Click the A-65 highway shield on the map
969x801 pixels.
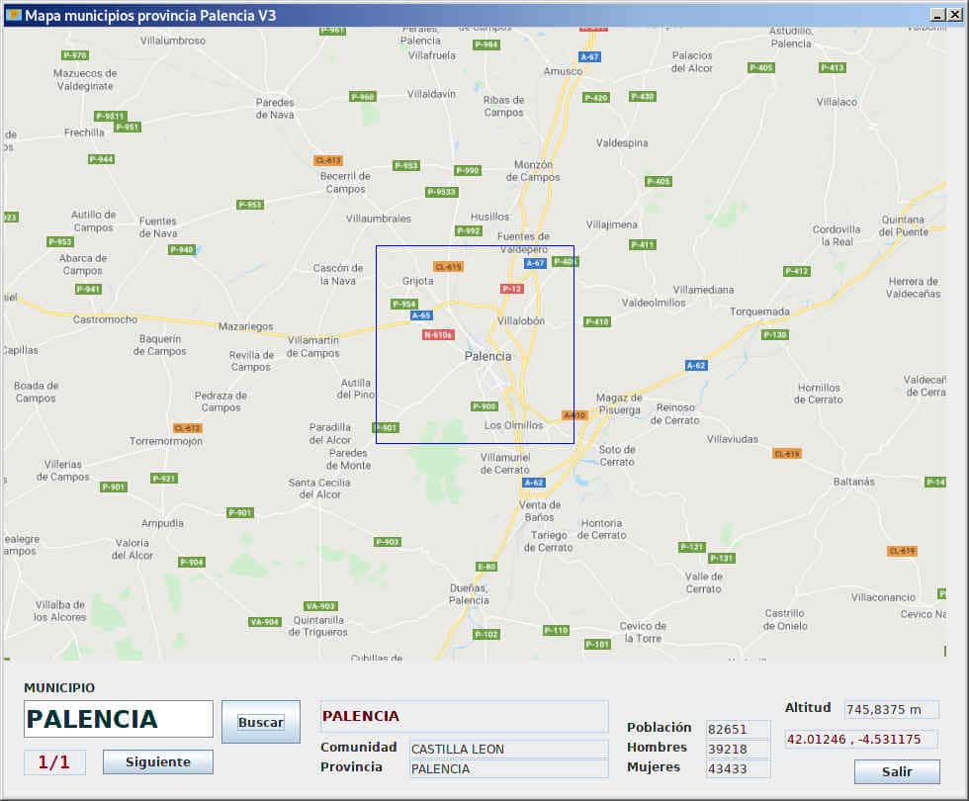(x=421, y=315)
